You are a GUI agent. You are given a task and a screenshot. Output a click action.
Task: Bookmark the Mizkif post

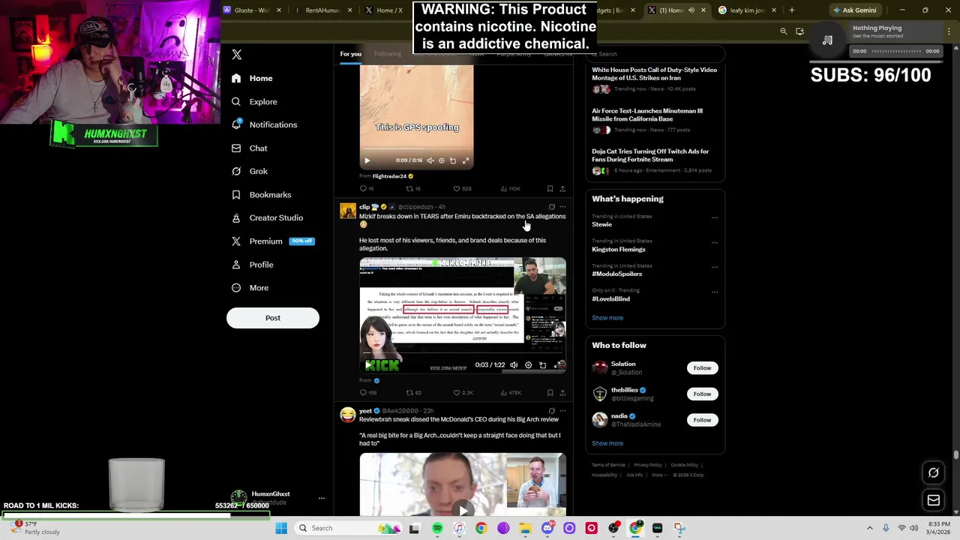(550, 393)
